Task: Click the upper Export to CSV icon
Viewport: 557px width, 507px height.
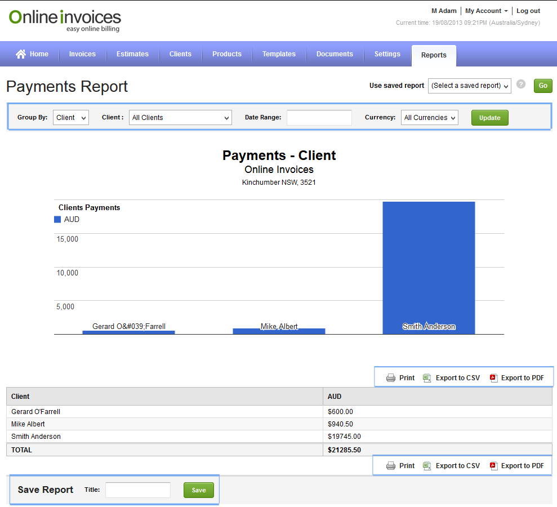Action: [x=427, y=378]
